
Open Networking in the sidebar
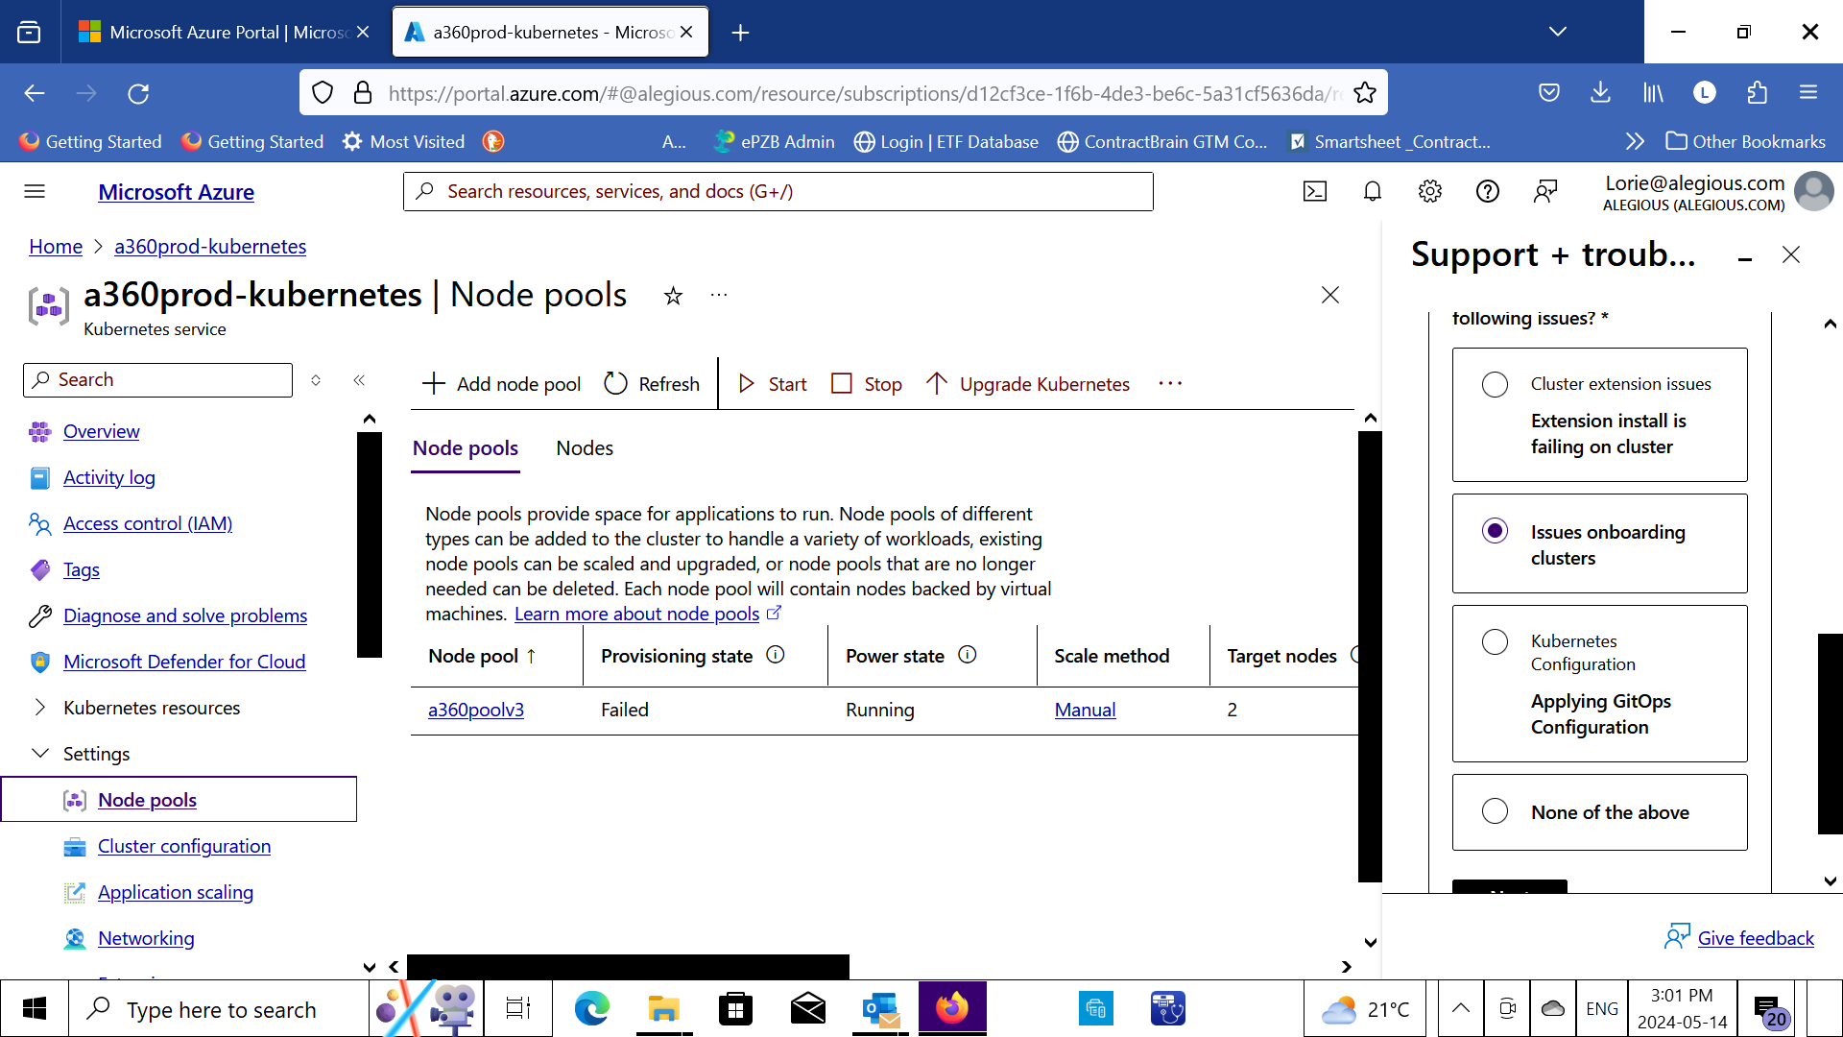click(146, 938)
